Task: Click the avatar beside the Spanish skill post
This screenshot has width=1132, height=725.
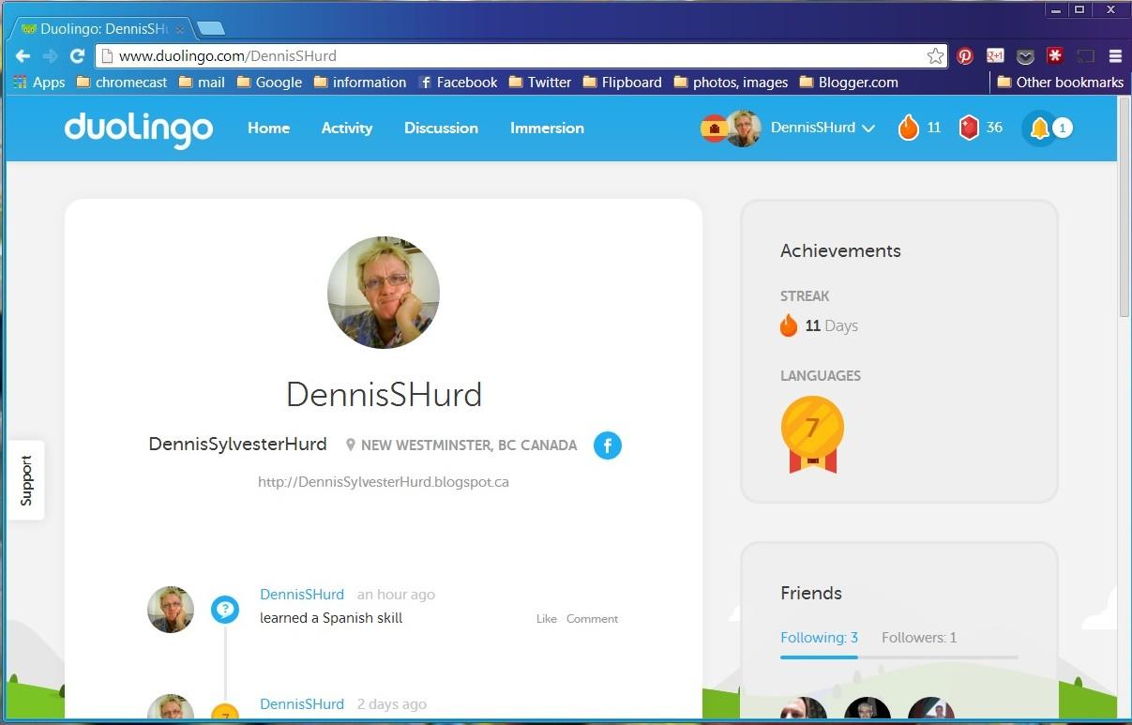Action: (171, 610)
